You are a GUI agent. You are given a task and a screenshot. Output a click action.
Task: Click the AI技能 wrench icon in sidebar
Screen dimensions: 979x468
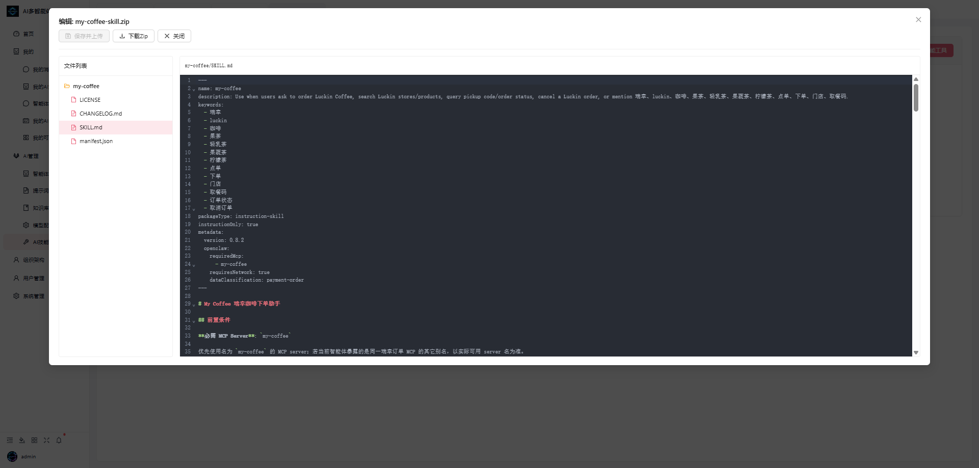26,242
